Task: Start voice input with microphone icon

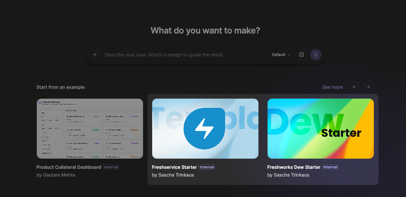Action: [316, 55]
